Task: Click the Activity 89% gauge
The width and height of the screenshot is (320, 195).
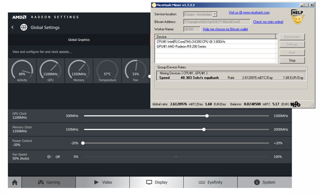Action: (22, 70)
